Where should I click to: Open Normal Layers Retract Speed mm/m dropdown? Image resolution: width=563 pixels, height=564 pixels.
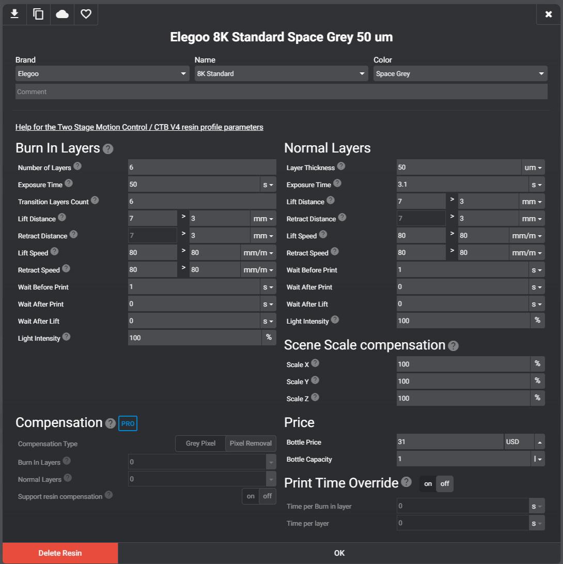click(x=527, y=252)
